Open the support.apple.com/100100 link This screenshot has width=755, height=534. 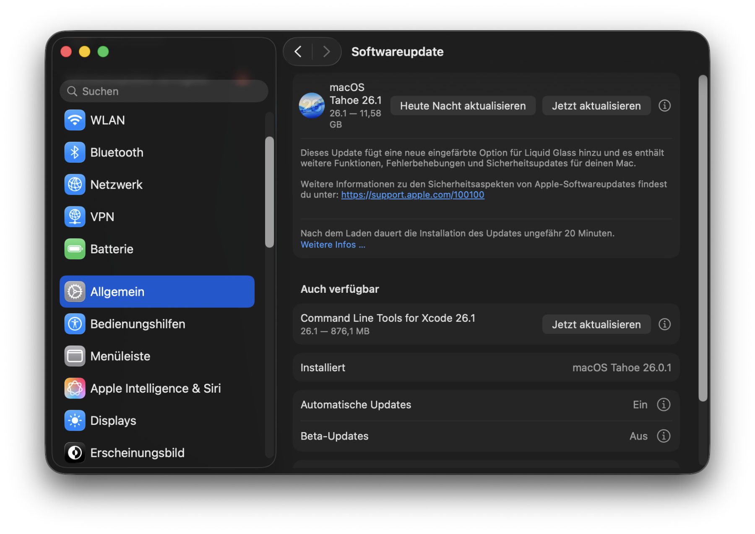(412, 195)
